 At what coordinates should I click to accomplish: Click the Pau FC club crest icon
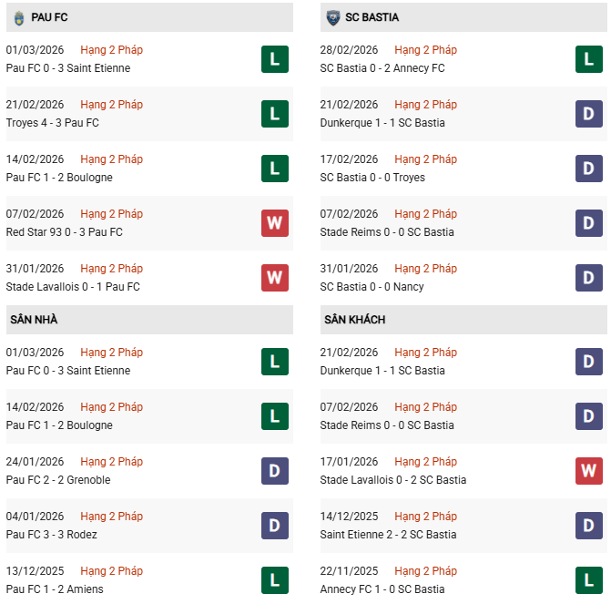(18, 17)
